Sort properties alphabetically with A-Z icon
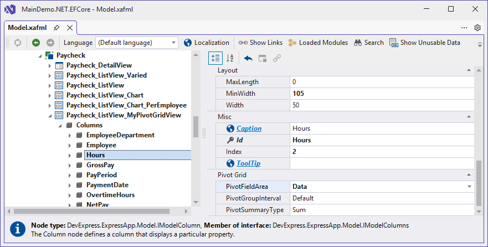The image size is (488, 247). 230,58
